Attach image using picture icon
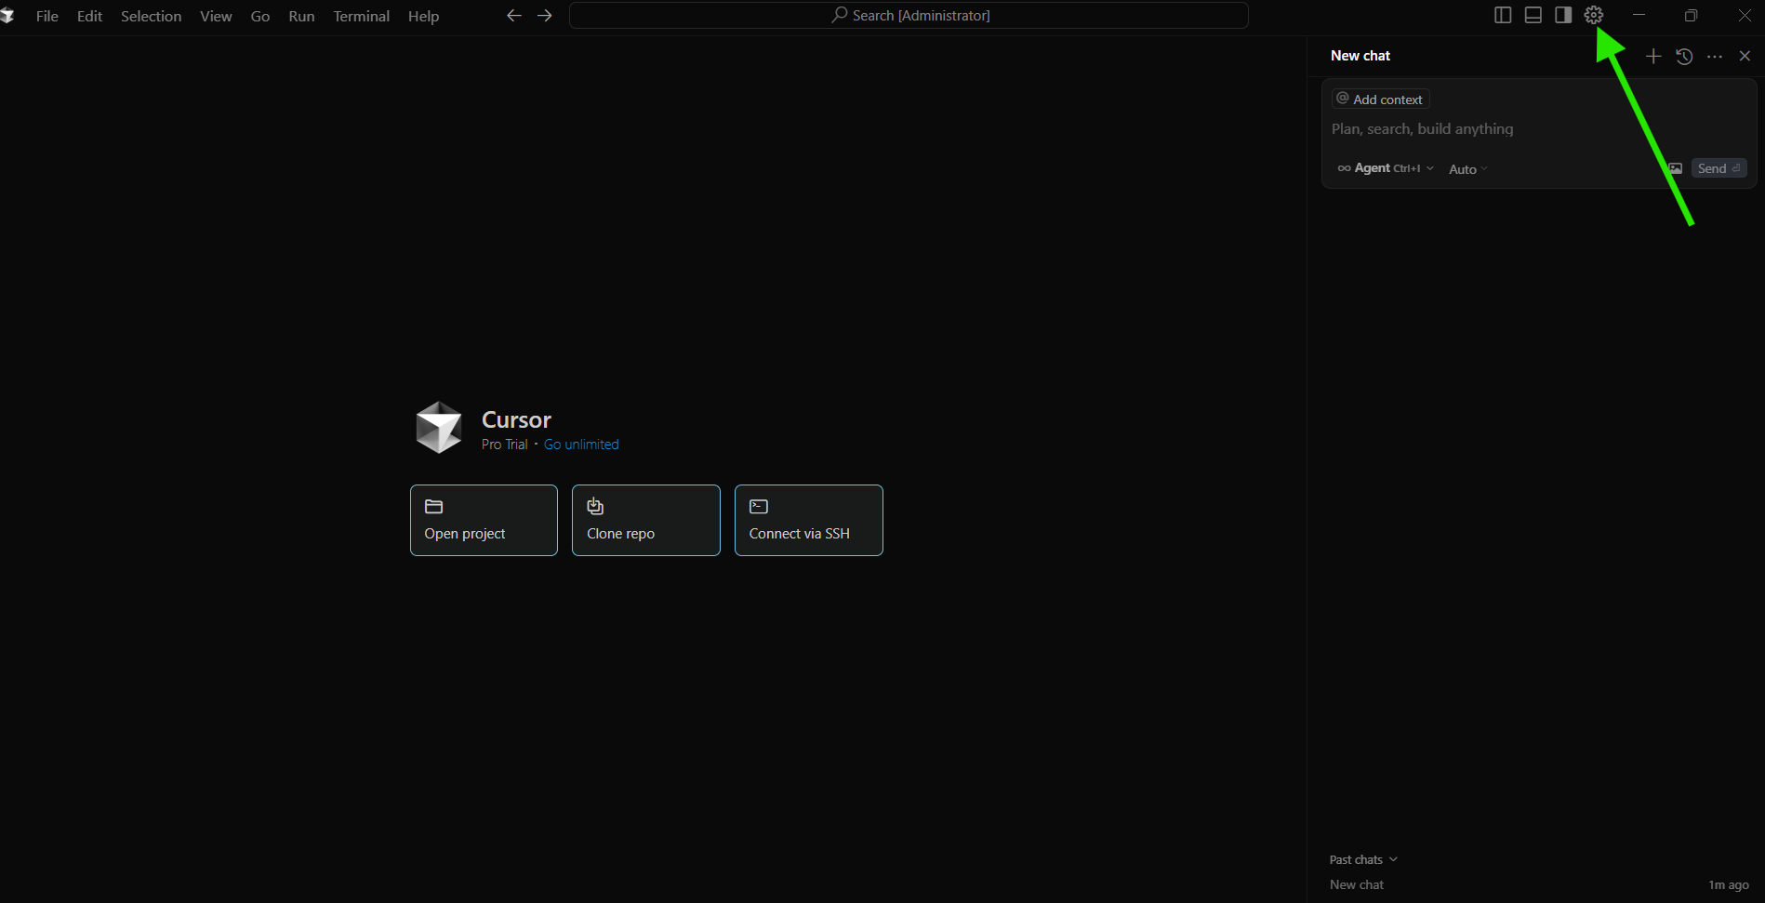This screenshot has width=1765, height=903. tap(1675, 168)
